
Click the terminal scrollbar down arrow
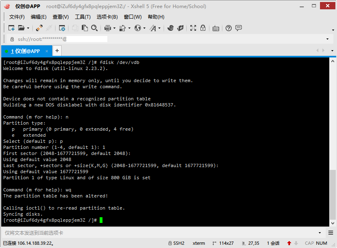click(333, 223)
